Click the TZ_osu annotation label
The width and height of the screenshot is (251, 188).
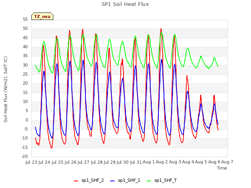[x=42, y=16]
